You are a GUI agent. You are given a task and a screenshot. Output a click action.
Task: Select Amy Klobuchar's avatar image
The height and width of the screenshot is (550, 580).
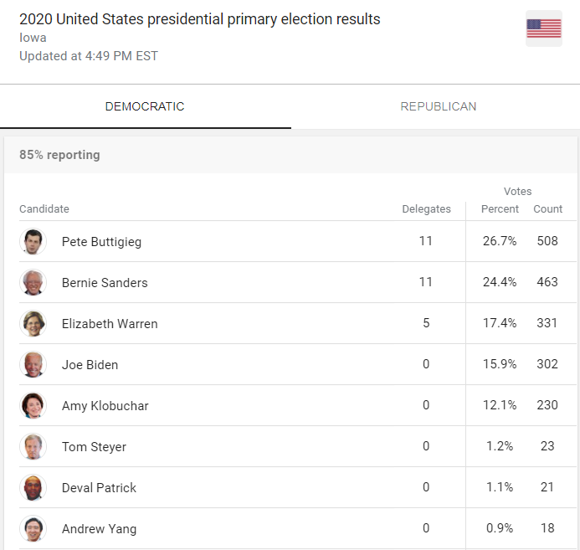(33, 405)
